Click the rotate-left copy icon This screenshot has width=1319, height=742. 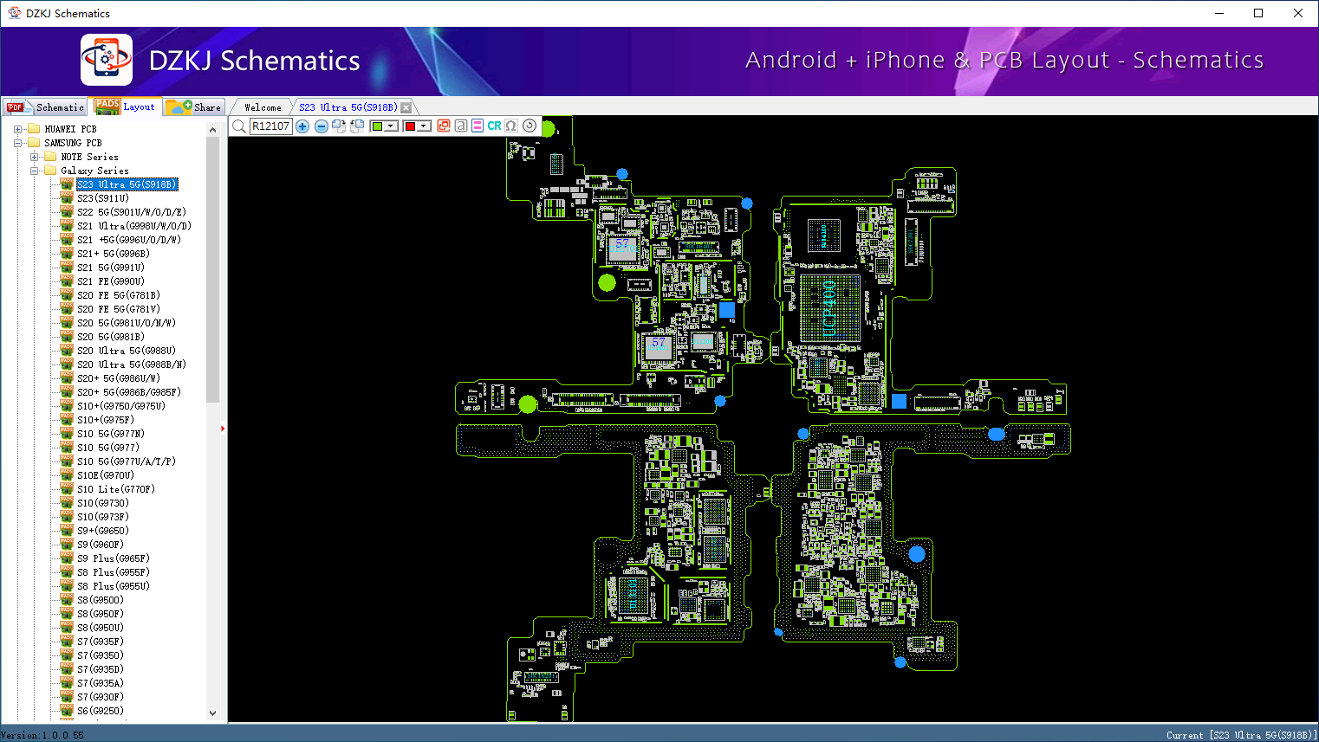357,126
